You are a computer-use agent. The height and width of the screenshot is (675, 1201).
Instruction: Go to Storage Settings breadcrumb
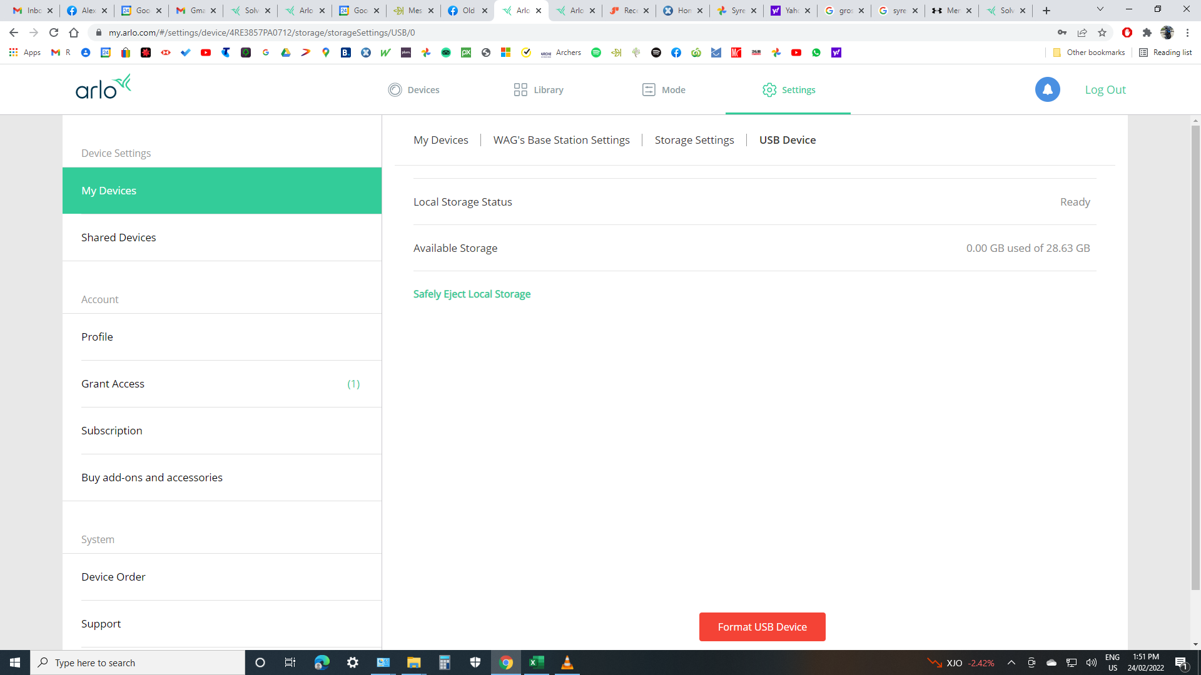(x=694, y=140)
